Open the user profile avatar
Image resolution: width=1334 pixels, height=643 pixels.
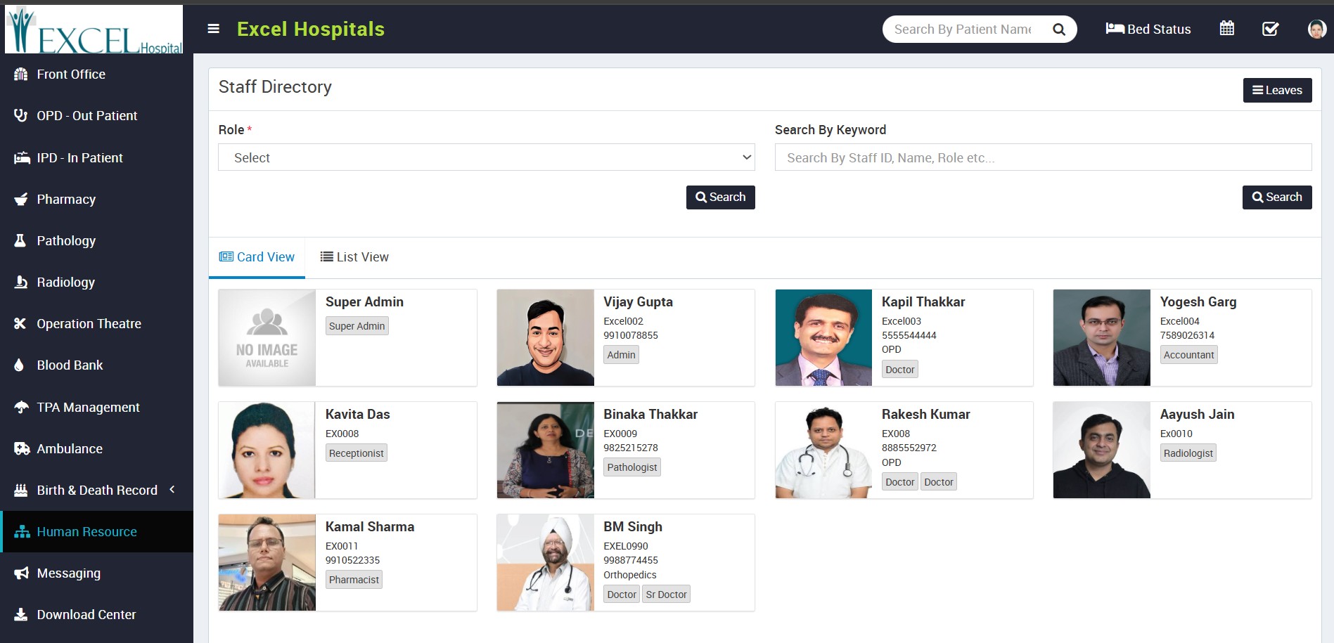pos(1316,29)
